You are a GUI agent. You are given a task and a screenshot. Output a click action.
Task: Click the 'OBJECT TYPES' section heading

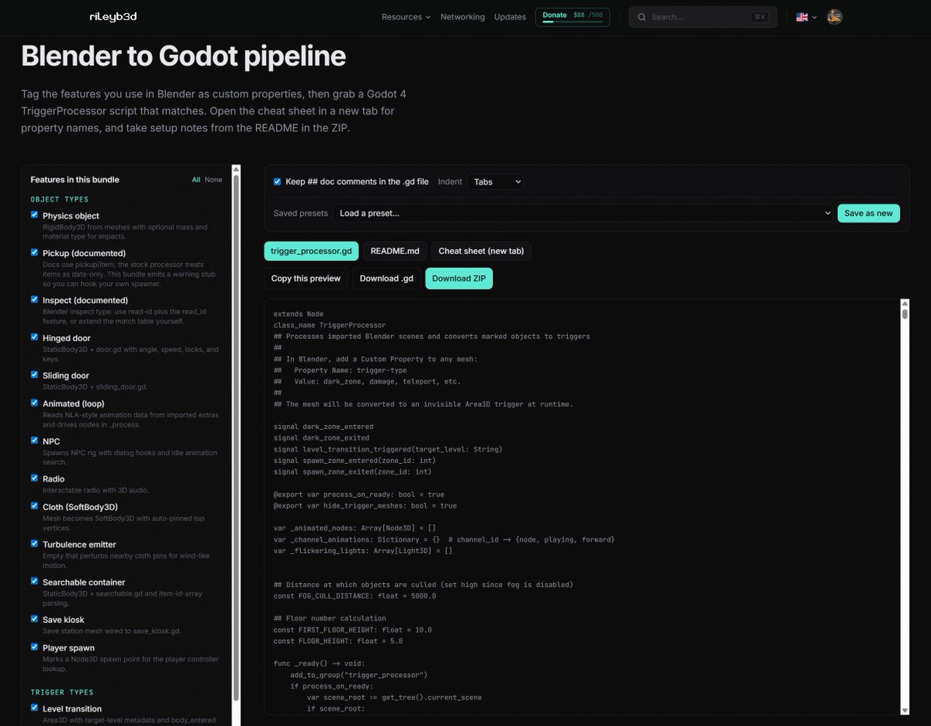coord(60,199)
